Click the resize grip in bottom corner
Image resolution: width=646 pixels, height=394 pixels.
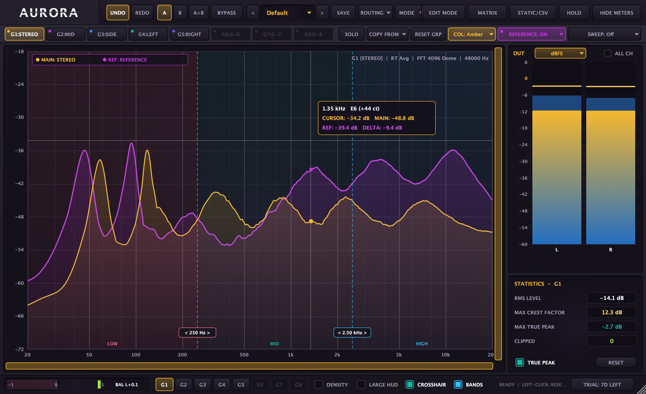[641, 389]
